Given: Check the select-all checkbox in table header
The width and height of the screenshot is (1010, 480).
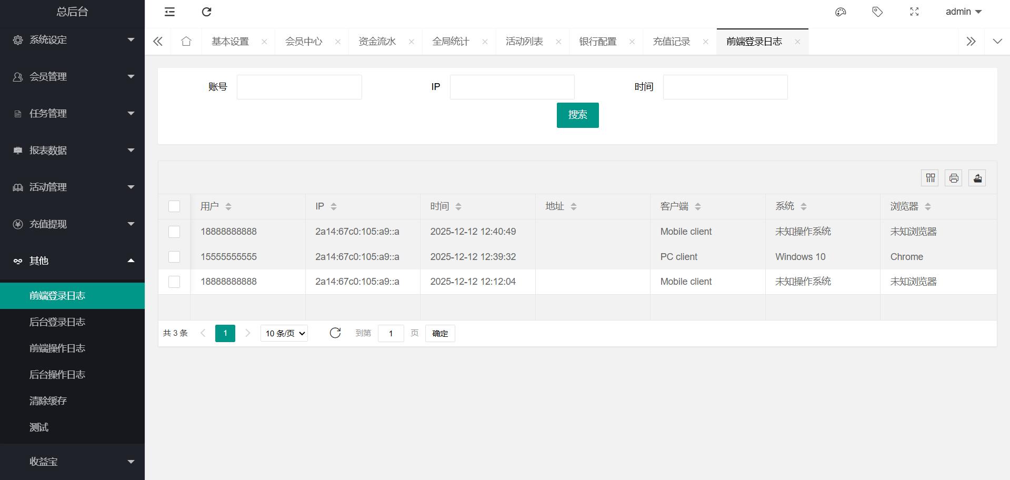Looking at the screenshot, I should (174, 206).
